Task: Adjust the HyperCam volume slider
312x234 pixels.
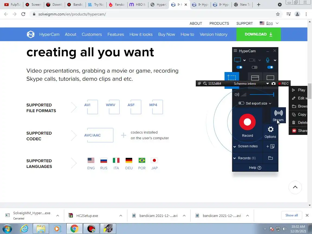Action: pyautogui.click(x=262, y=95)
